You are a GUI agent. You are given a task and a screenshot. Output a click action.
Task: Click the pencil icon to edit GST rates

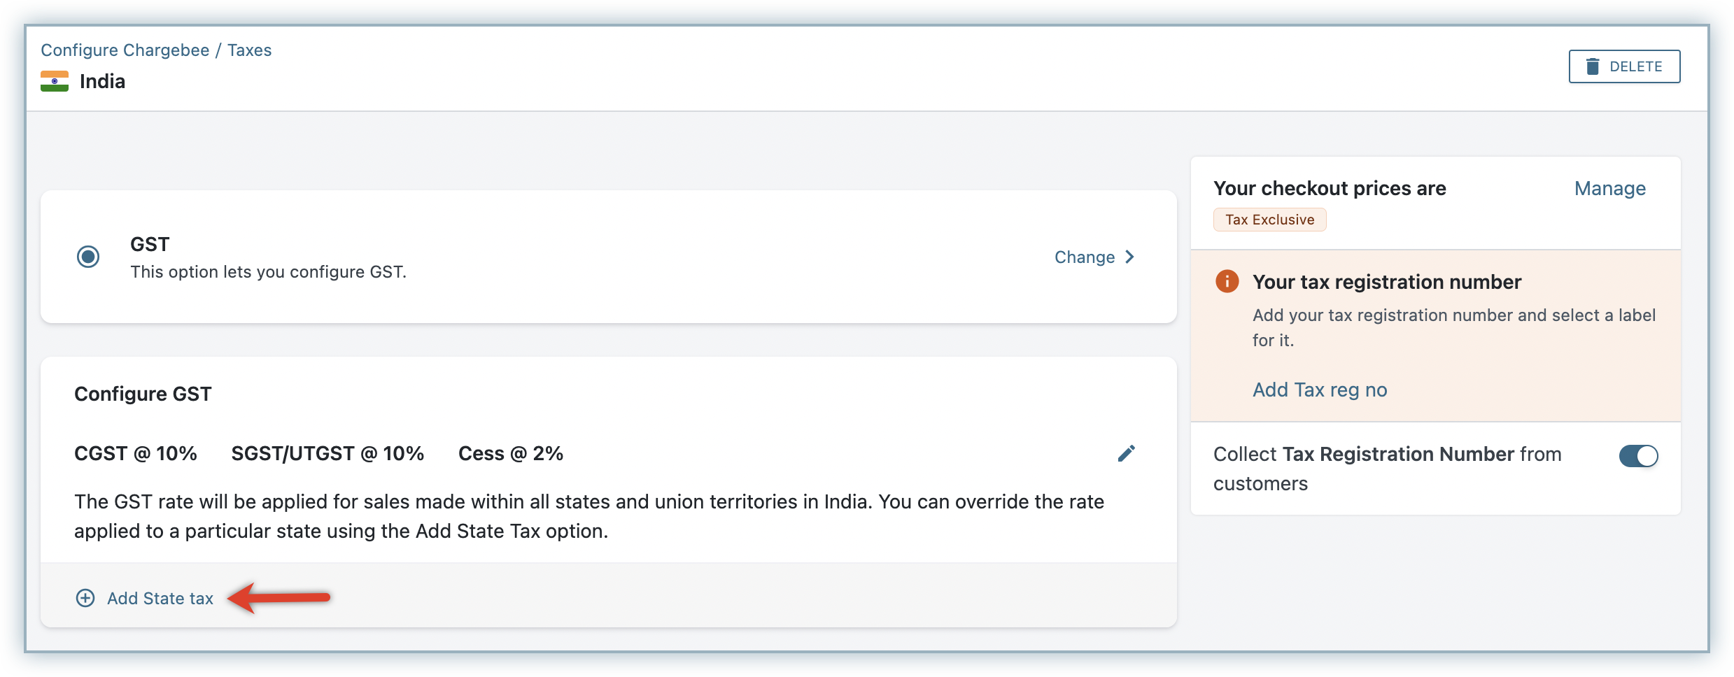1126,454
